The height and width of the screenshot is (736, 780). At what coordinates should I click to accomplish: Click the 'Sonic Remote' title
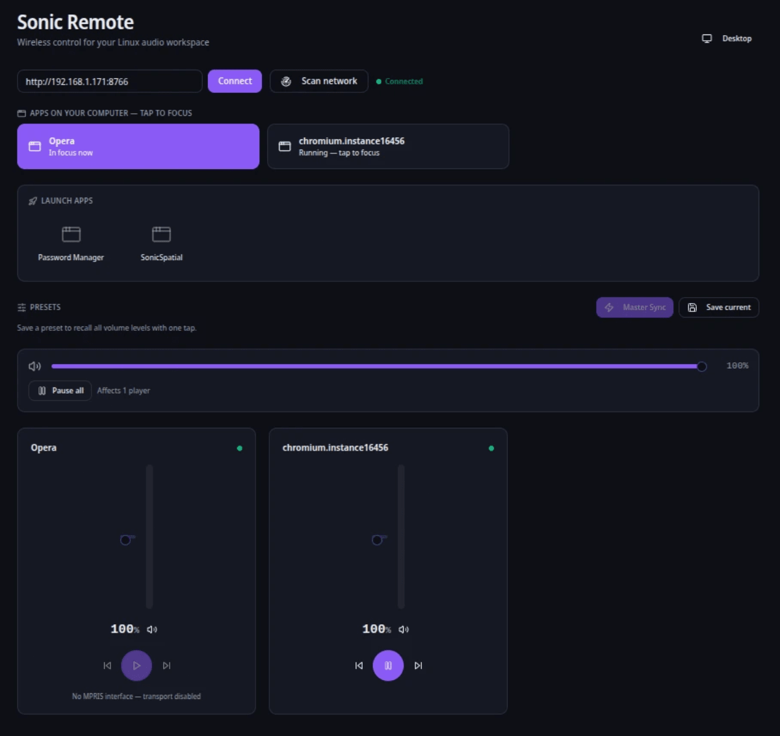75,22
